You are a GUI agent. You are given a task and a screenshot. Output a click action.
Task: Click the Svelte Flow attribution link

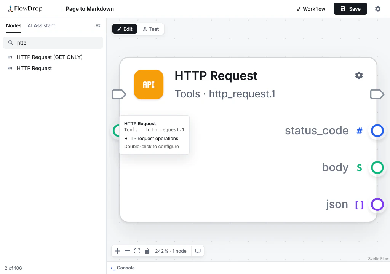pyautogui.click(x=378, y=258)
